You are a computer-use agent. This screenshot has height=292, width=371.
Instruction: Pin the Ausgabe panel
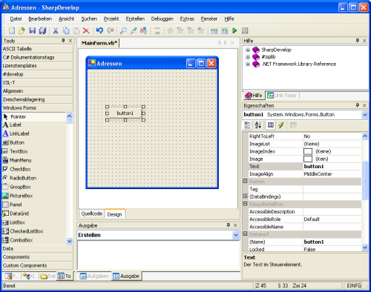(229, 225)
